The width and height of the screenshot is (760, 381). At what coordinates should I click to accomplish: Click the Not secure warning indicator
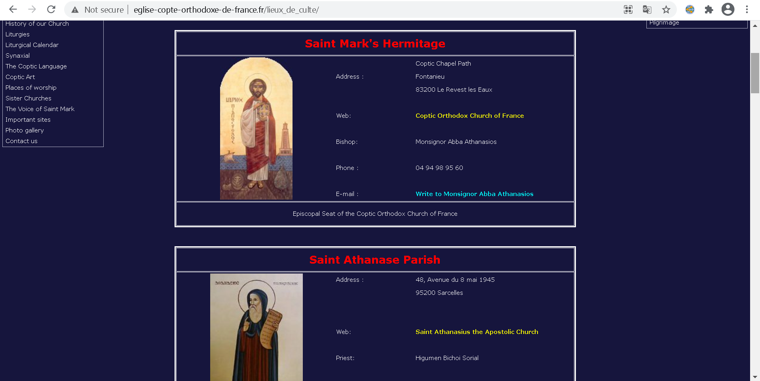tap(97, 9)
